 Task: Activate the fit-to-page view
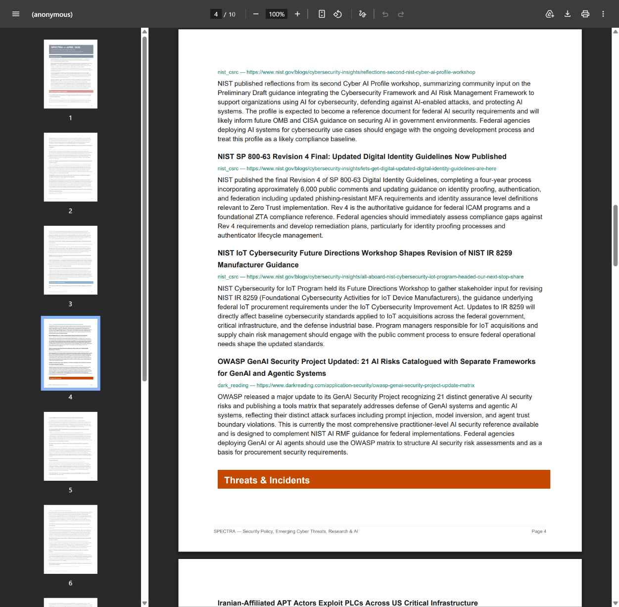pyautogui.click(x=322, y=14)
